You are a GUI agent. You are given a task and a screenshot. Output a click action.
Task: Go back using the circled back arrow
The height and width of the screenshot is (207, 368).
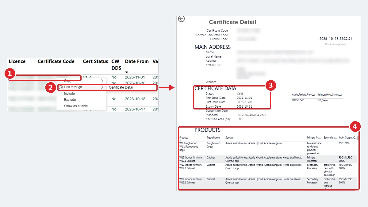[181, 19]
